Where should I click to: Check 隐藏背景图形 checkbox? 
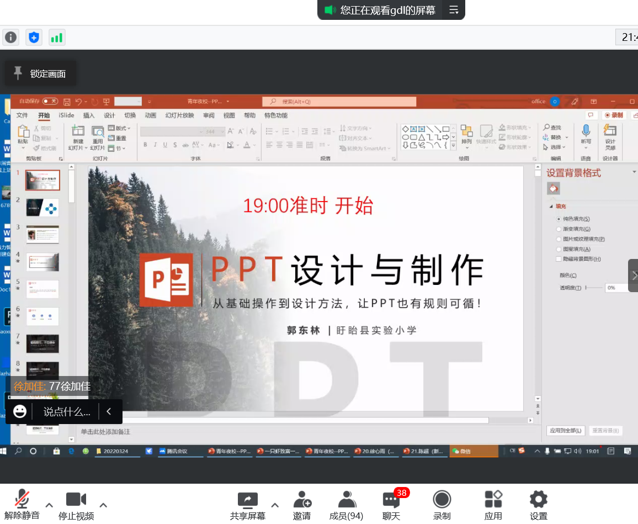click(x=559, y=259)
